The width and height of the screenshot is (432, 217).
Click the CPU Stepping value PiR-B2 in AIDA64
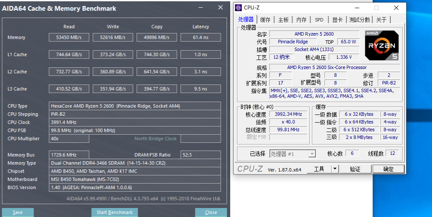[x=135, y=114]
